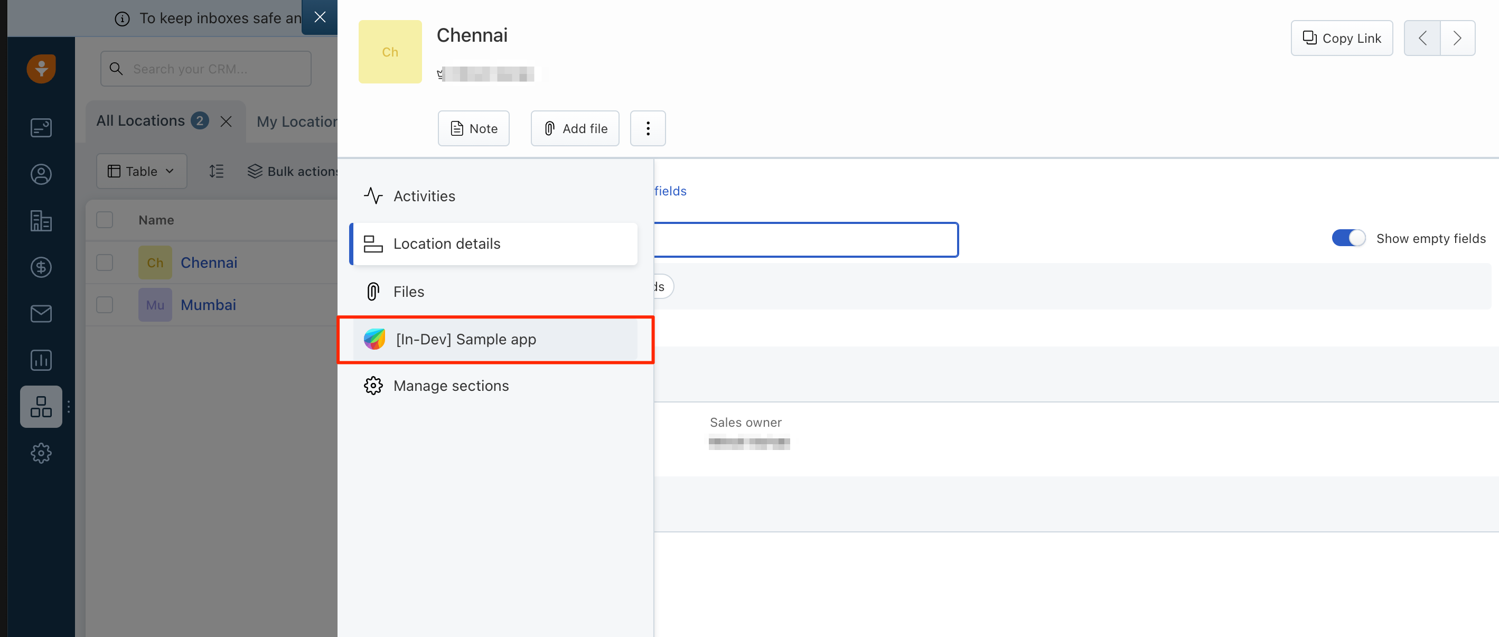Check the checkbox next to Chennai
Screen dimensions: 1499x637
[x=105, y=263]
